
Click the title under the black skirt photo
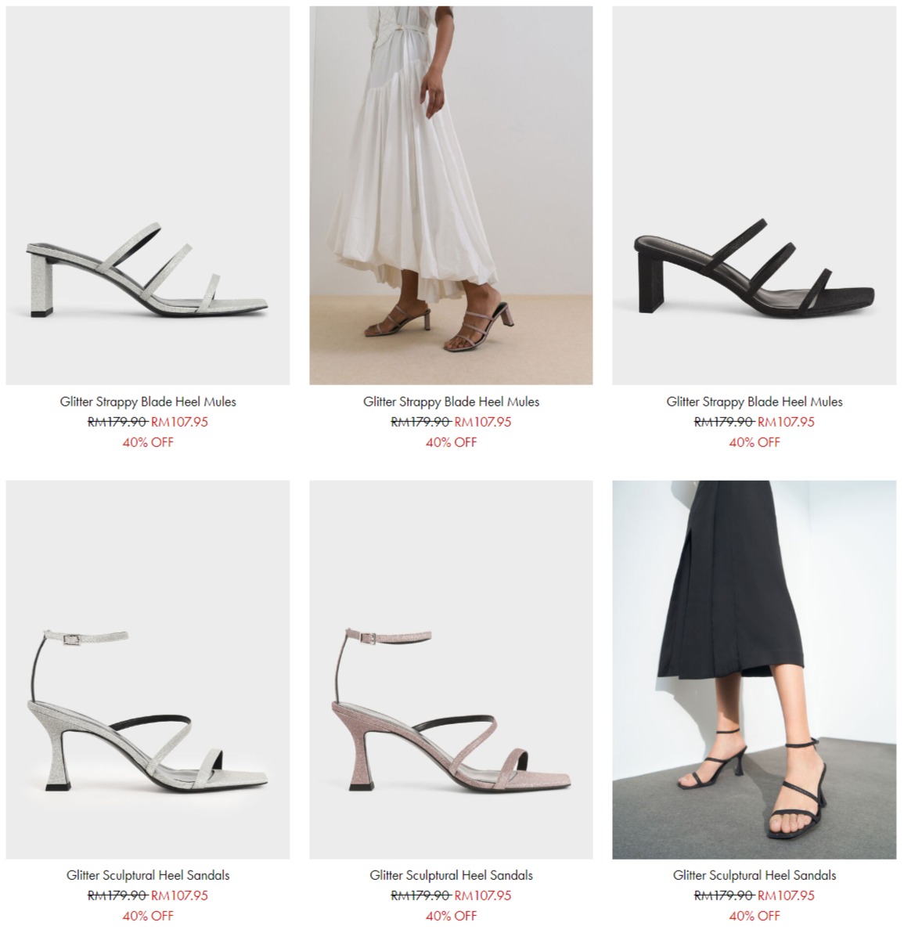click(754, 875)
